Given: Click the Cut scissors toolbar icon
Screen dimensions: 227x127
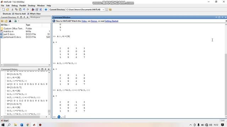Looking at the screenshot, I should 12,10.
